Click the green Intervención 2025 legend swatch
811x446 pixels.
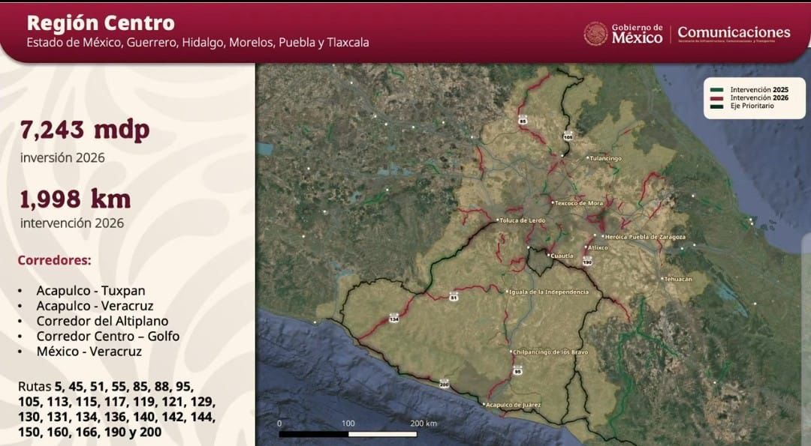coord(717,90)
